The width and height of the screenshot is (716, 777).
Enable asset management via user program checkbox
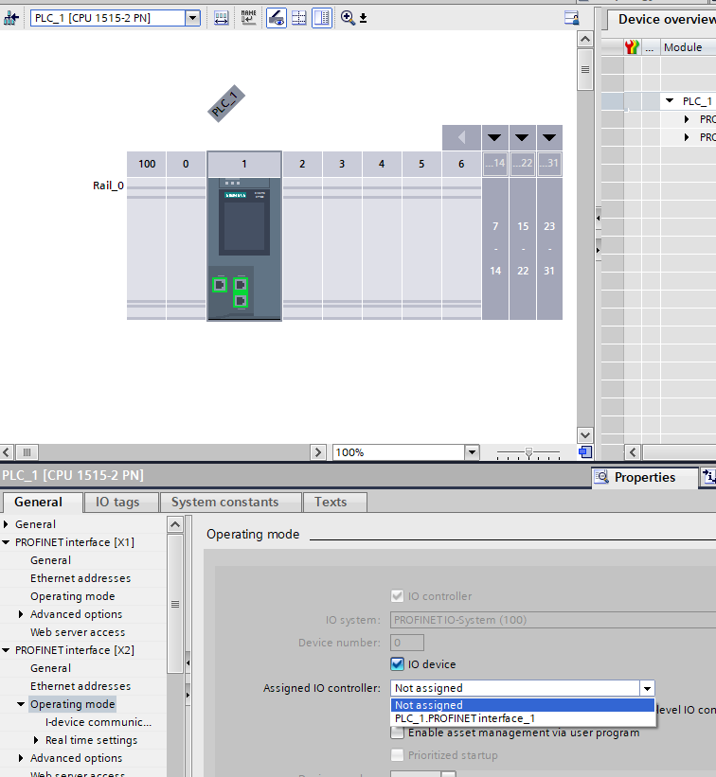point(398,733)
